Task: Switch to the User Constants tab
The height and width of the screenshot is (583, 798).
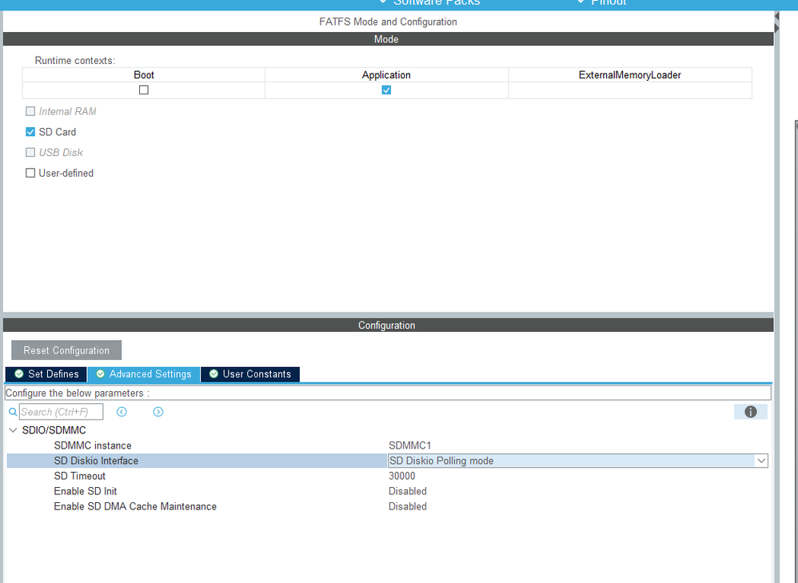Action: [250, 374]
